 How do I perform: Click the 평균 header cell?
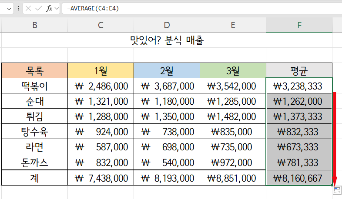299,70
